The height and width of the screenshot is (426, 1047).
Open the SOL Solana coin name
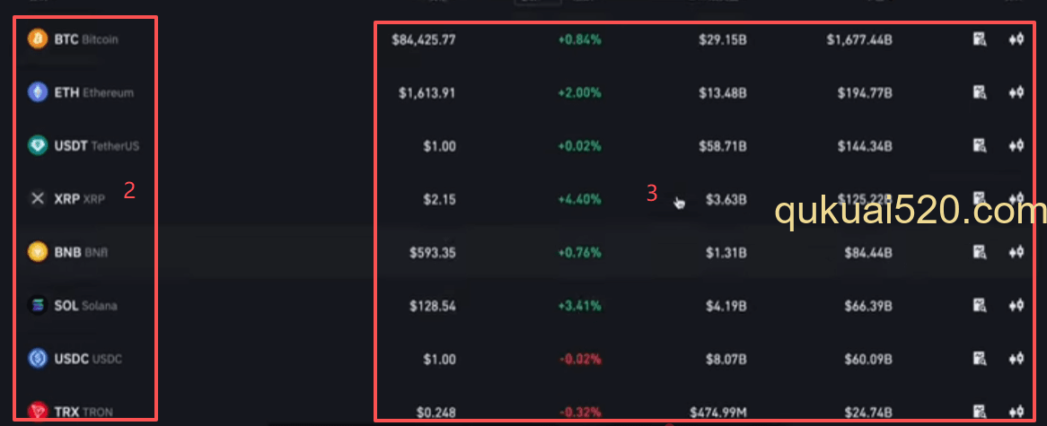85,306
